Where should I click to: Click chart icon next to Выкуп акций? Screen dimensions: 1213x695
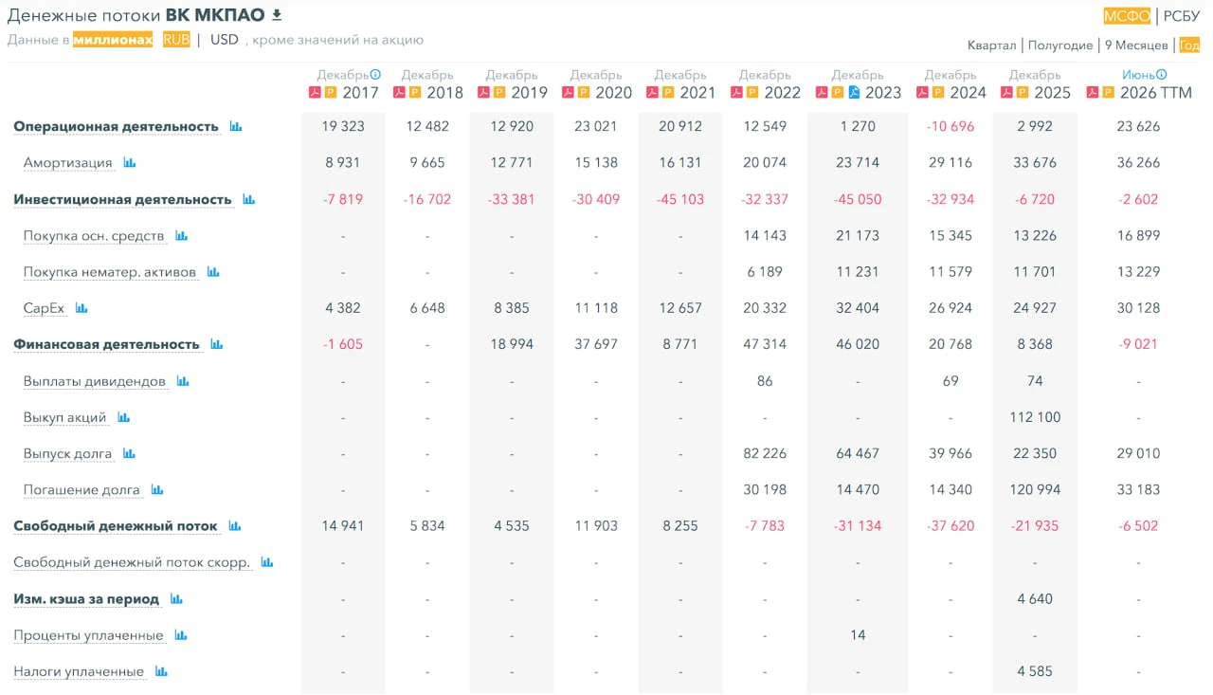(x=123, y=417)
